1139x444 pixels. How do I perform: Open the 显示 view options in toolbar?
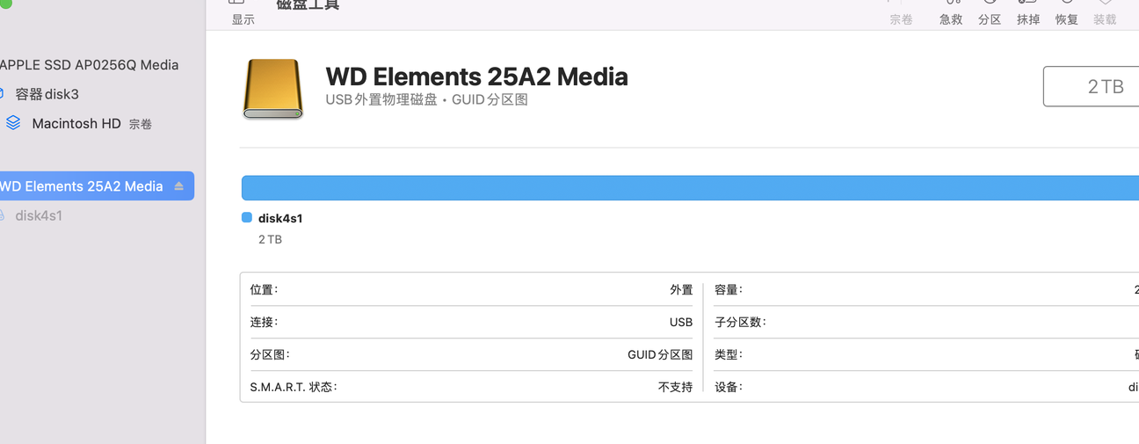(x=243, y=13)
